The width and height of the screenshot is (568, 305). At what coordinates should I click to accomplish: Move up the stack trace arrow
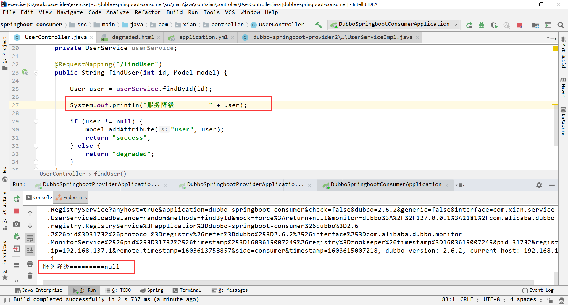pyautogui.click(x=30, y=213)
